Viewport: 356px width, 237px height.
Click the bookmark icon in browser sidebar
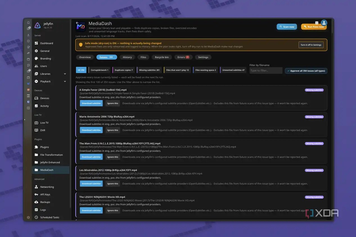28,22
